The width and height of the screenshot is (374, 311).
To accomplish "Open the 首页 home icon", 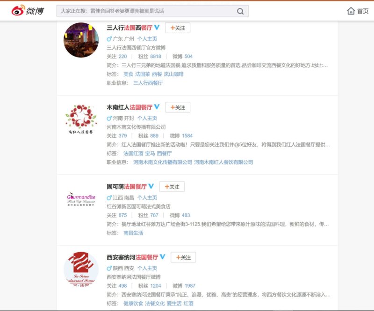I will click(351, 11).
